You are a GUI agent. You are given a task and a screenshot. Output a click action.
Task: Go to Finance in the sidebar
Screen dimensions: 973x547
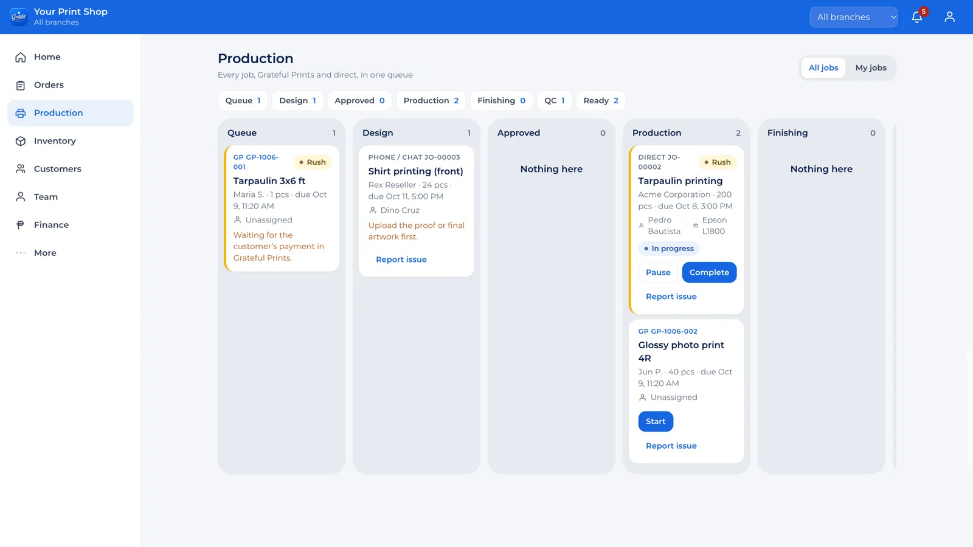click(71, 225)
